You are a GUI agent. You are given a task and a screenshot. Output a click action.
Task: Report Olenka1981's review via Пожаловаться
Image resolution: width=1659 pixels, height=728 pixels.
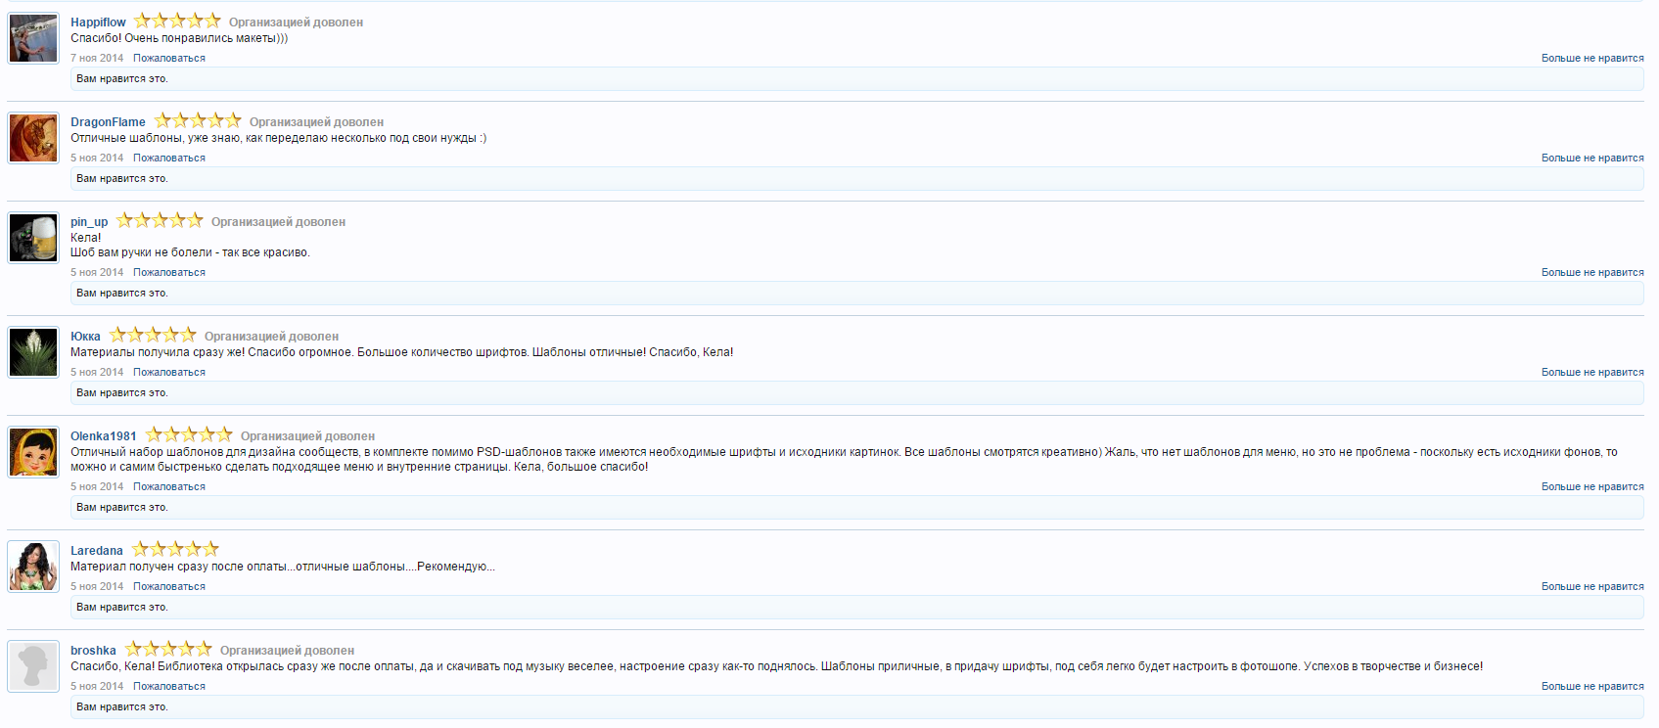(x=169, y=487)
